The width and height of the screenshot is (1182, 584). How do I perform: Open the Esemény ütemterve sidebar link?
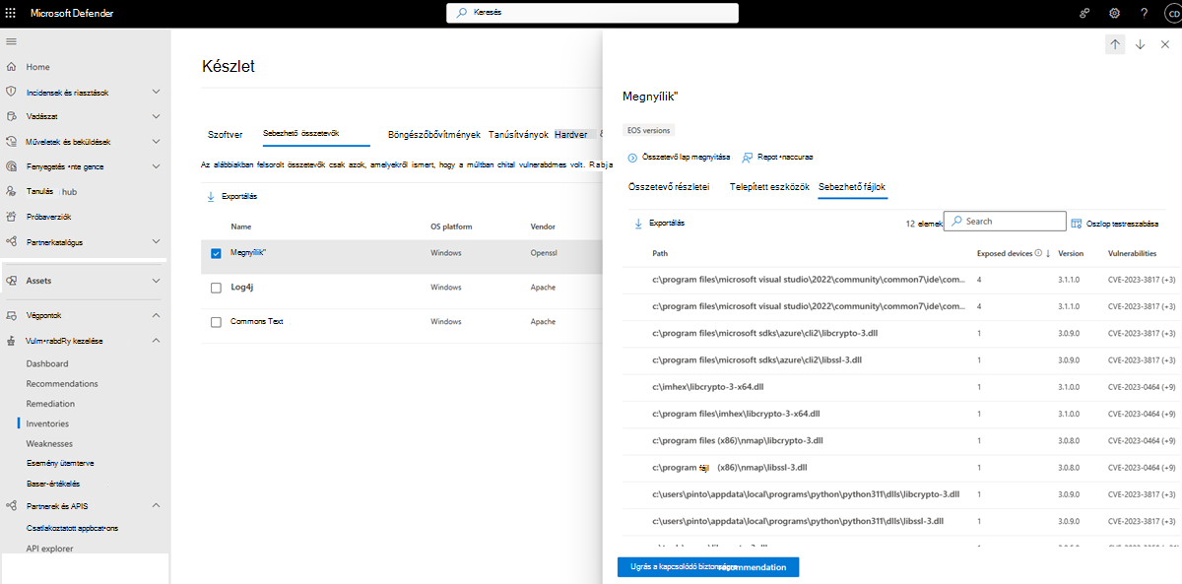[x=60, y=463]
